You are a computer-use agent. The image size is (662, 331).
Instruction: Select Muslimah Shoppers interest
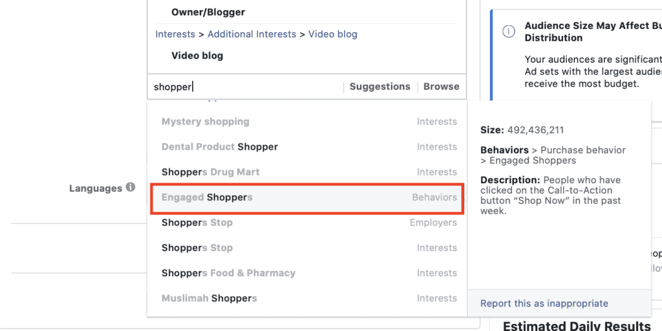tap(307, 299)
